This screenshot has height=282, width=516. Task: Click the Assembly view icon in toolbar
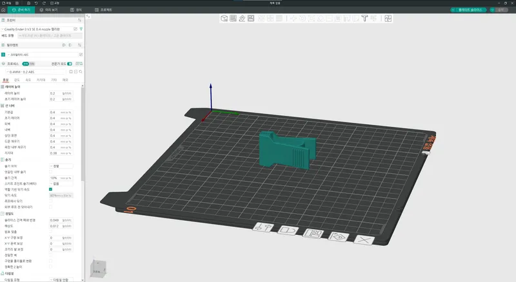tap(388, 19)
